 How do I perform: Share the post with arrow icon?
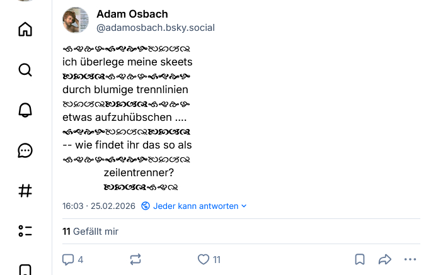(384, 259)
